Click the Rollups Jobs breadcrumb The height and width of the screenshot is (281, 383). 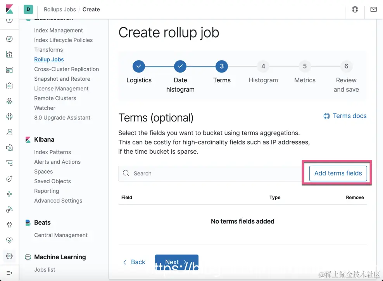pos(60,9)
